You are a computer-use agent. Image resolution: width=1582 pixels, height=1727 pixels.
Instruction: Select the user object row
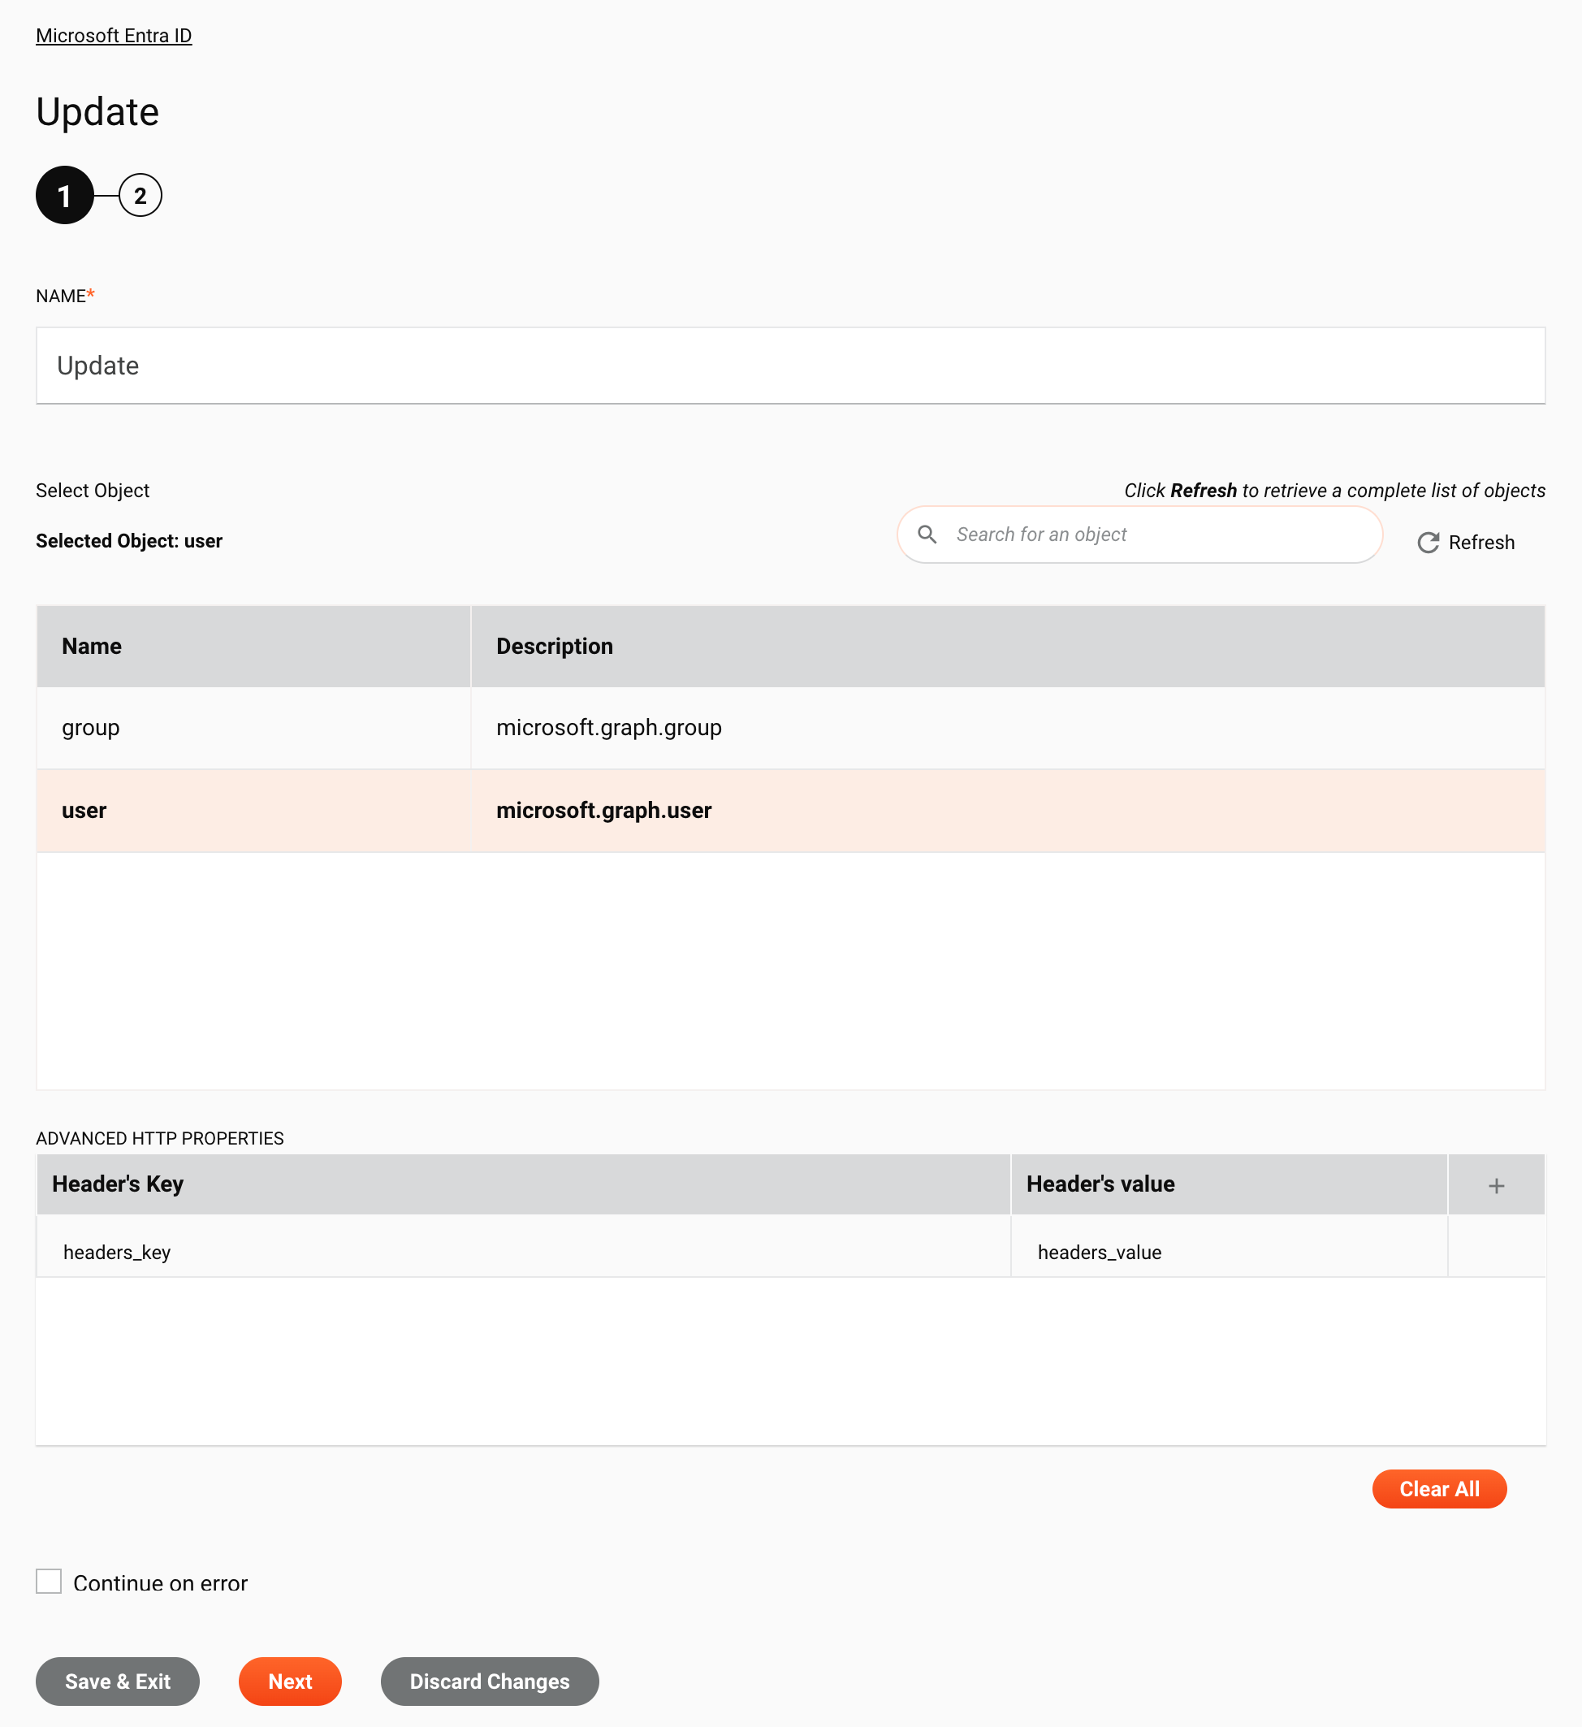pyautogui.click(x=789, y=811)
